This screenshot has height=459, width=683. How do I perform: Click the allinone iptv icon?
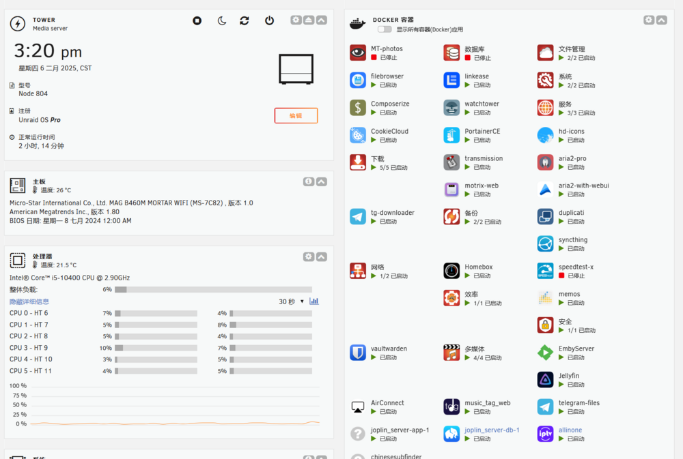tap(545, 434)
